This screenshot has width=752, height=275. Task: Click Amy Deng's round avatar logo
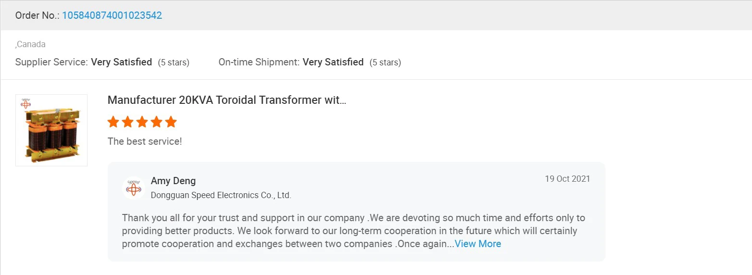point(134,187)
